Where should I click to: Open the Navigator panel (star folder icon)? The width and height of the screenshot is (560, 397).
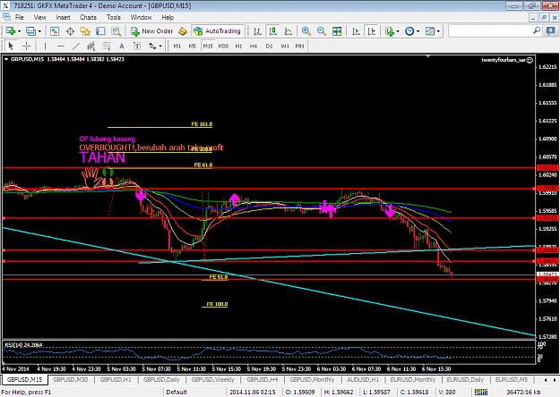[85, 31]
